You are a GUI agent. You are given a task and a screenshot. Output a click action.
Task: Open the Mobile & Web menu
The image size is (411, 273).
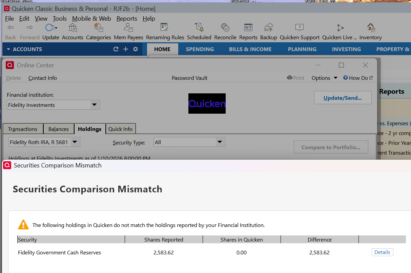click(x=91, y=19)
